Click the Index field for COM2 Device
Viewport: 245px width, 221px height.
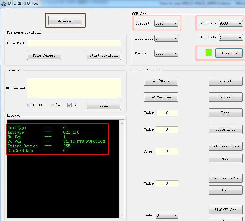tap(167, 184)
